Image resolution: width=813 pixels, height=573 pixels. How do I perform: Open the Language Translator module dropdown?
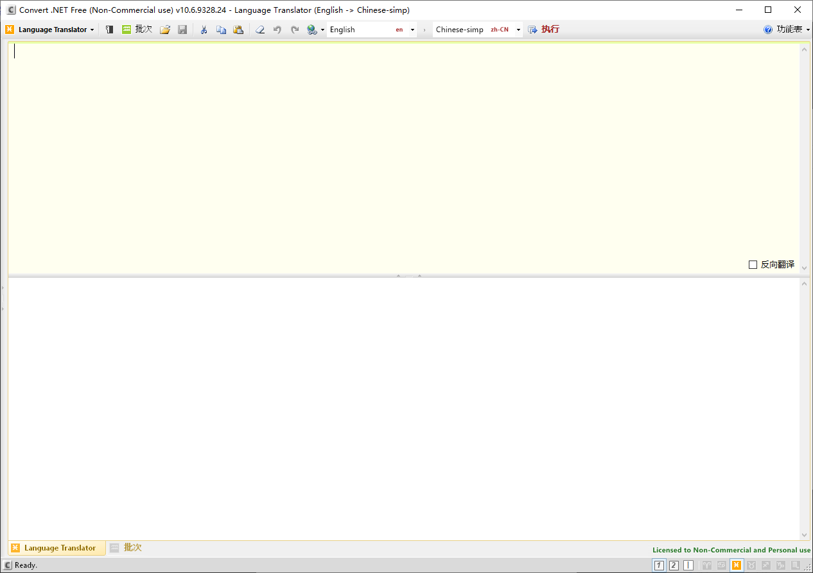[x=49, y=30]
